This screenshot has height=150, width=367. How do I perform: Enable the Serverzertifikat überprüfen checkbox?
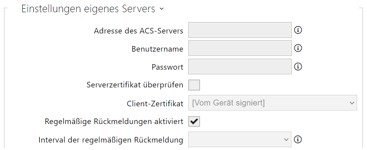pos(194,85)
